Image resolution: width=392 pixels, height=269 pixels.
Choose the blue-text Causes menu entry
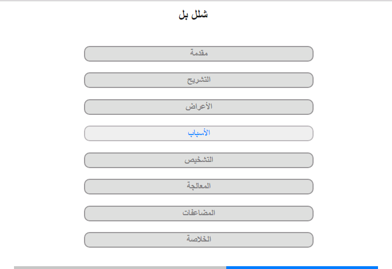pyautogui.click(x=199, y=133)
